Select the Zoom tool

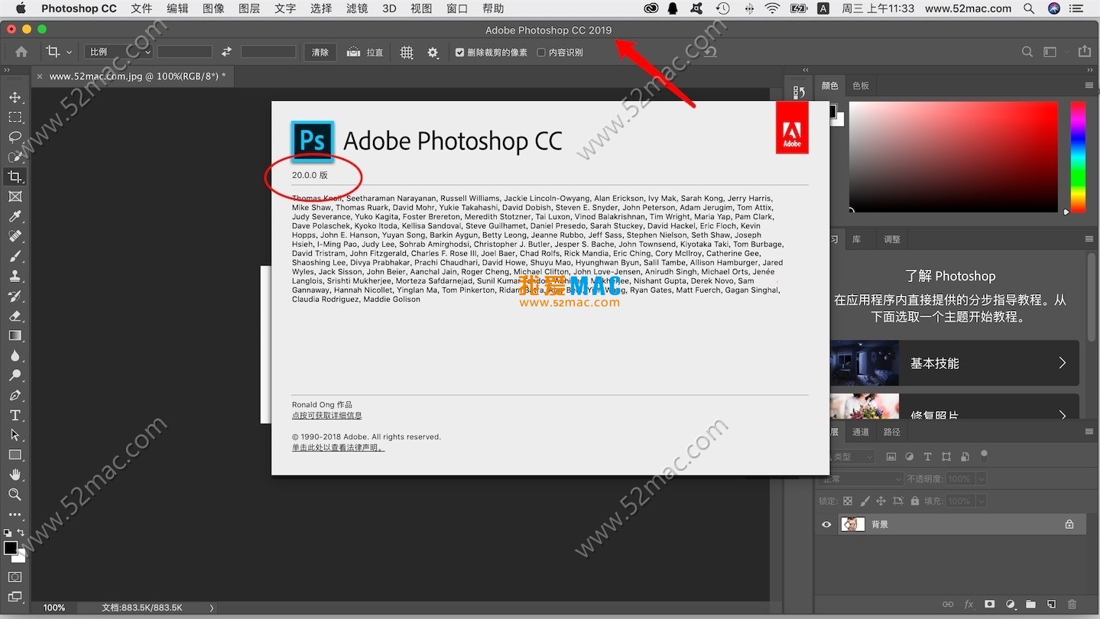pyautogui.click(x=15, y=494)
